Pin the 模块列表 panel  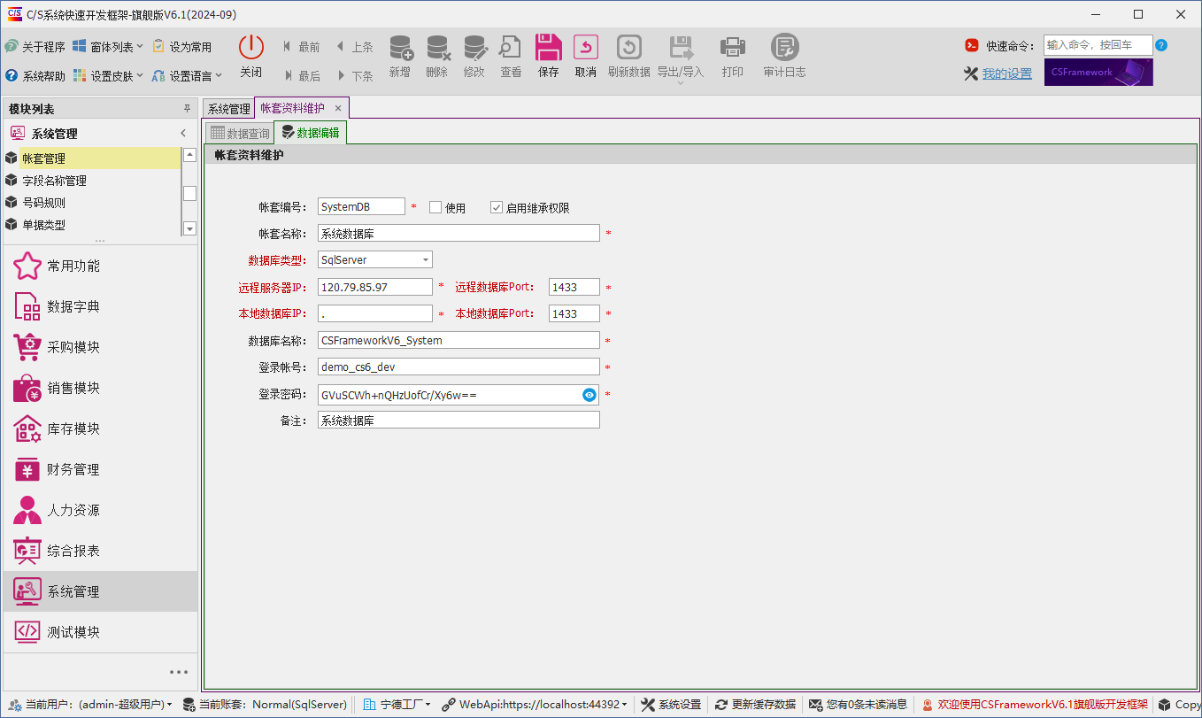tap(187, 109)
